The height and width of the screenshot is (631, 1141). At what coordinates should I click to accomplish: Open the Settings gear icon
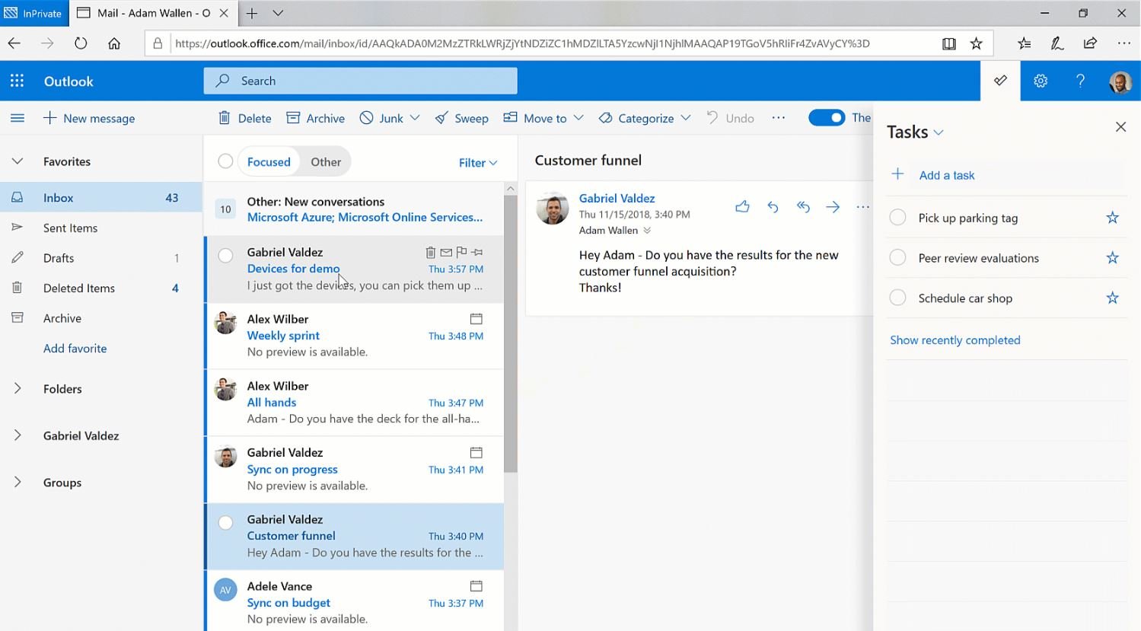pyautogui.click(x=1041, y=81)
